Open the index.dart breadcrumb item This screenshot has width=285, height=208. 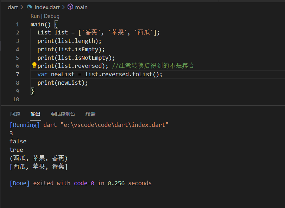click(47, 7)
